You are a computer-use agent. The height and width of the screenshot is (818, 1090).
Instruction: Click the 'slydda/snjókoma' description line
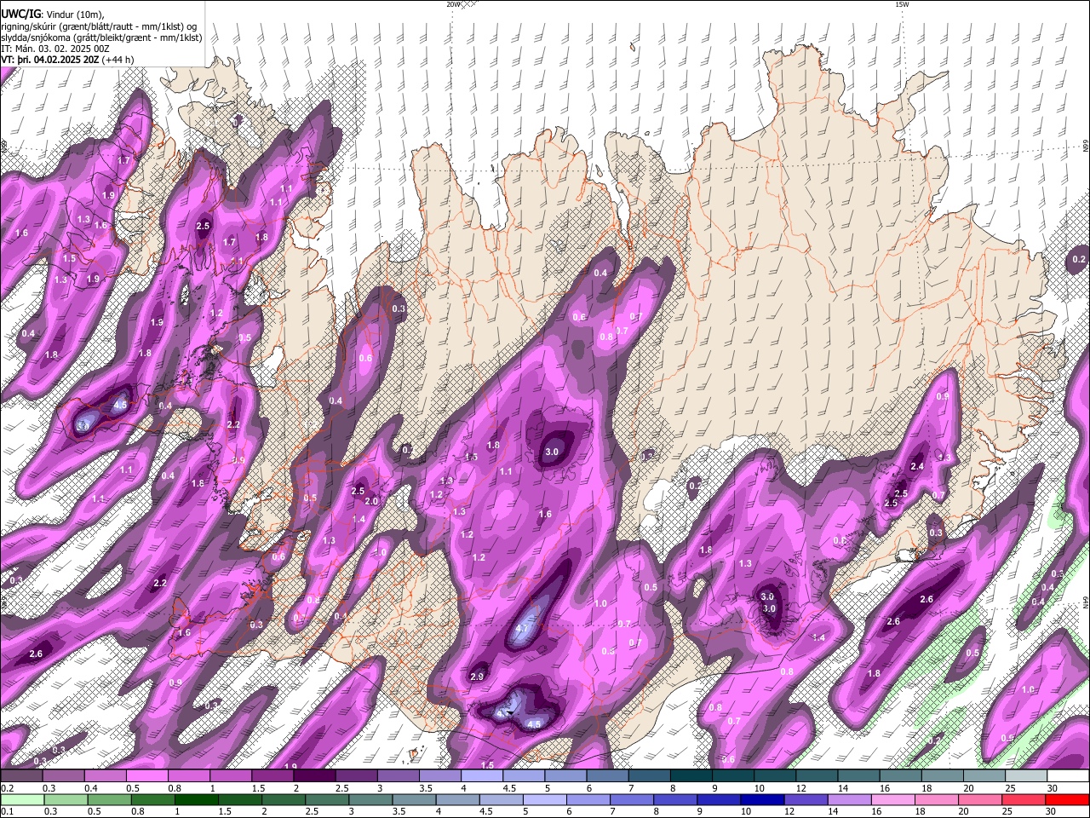click(x=101, y=37)
